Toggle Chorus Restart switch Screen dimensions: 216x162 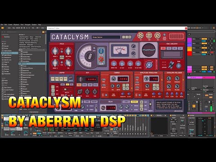tap(103, 85)
